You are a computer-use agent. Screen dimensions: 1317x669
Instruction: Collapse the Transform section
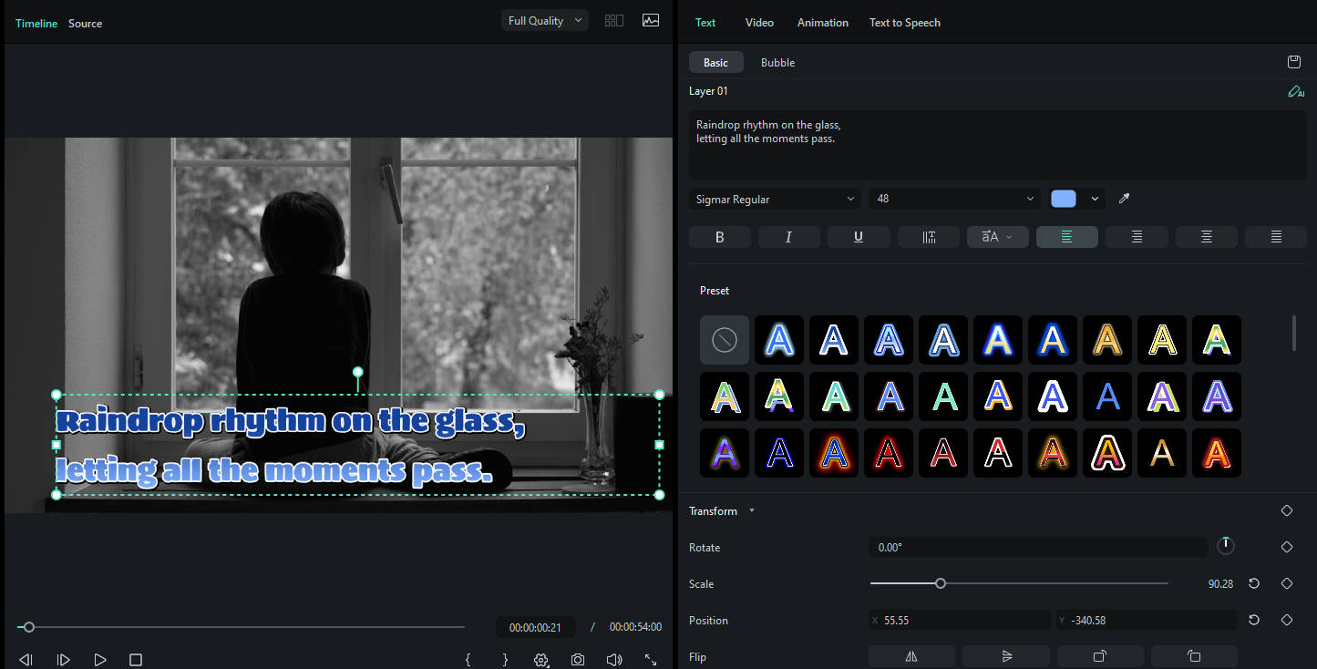point(751,510)
